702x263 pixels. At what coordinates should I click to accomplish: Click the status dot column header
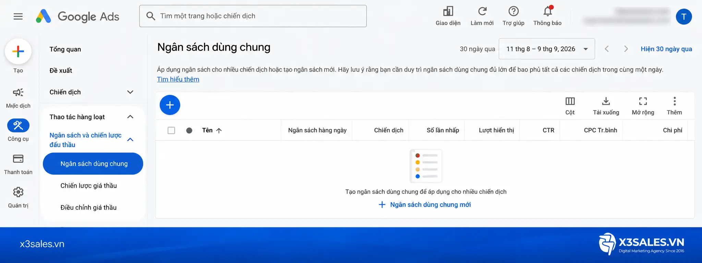pyautogui.click(x=189, y=130)
